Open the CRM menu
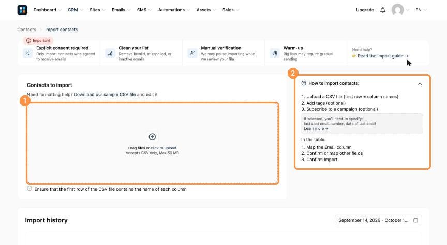 pyautogui.click(x=75, y=10)
